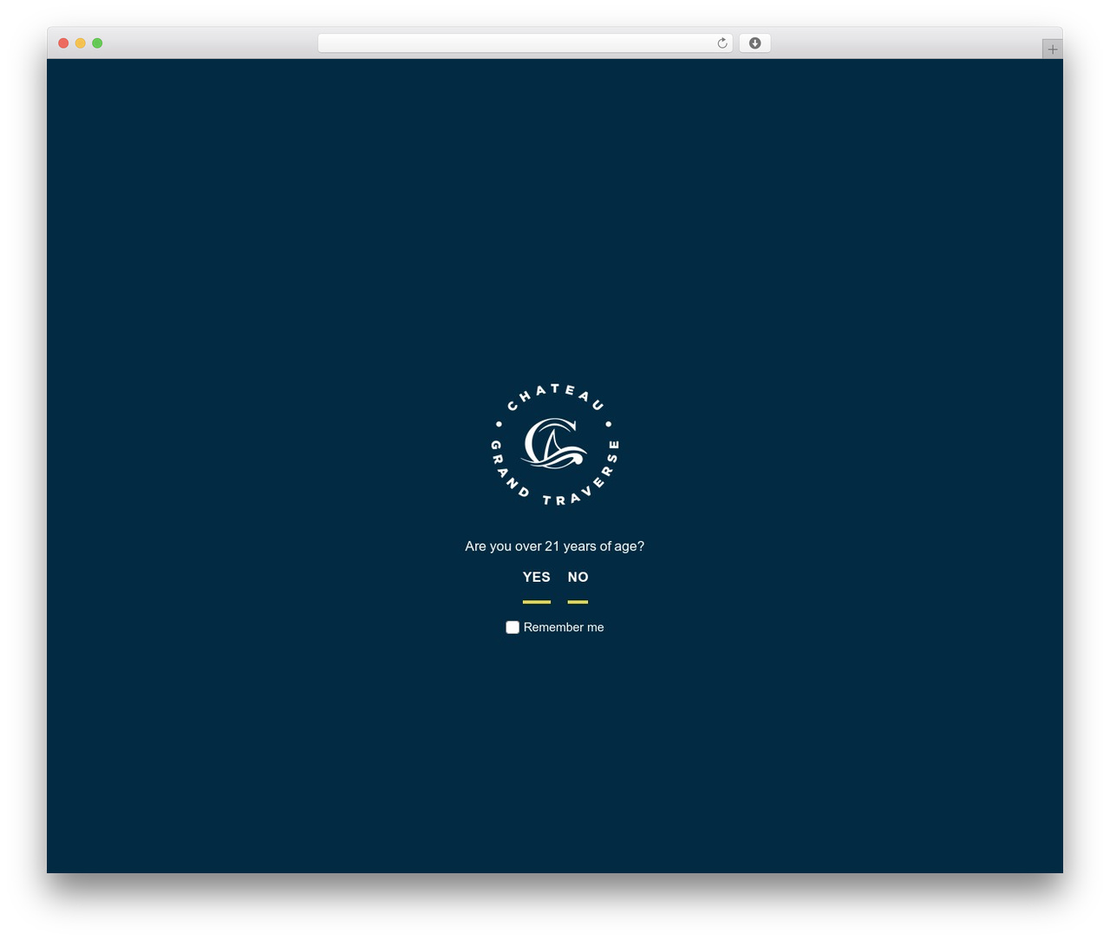Enable the Remember me checkbox
This screenshot has width=1110, height=940.
[513, 627]
